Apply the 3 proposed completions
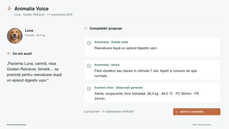The height and width of the screenshot is (129, 229). [197, 112]
